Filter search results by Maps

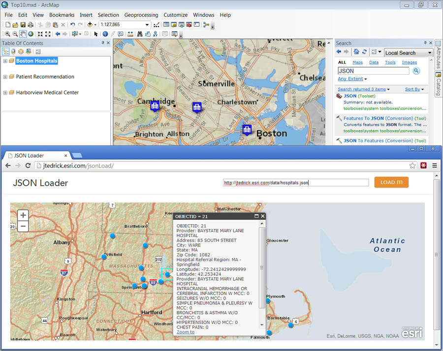pos(357,62)
